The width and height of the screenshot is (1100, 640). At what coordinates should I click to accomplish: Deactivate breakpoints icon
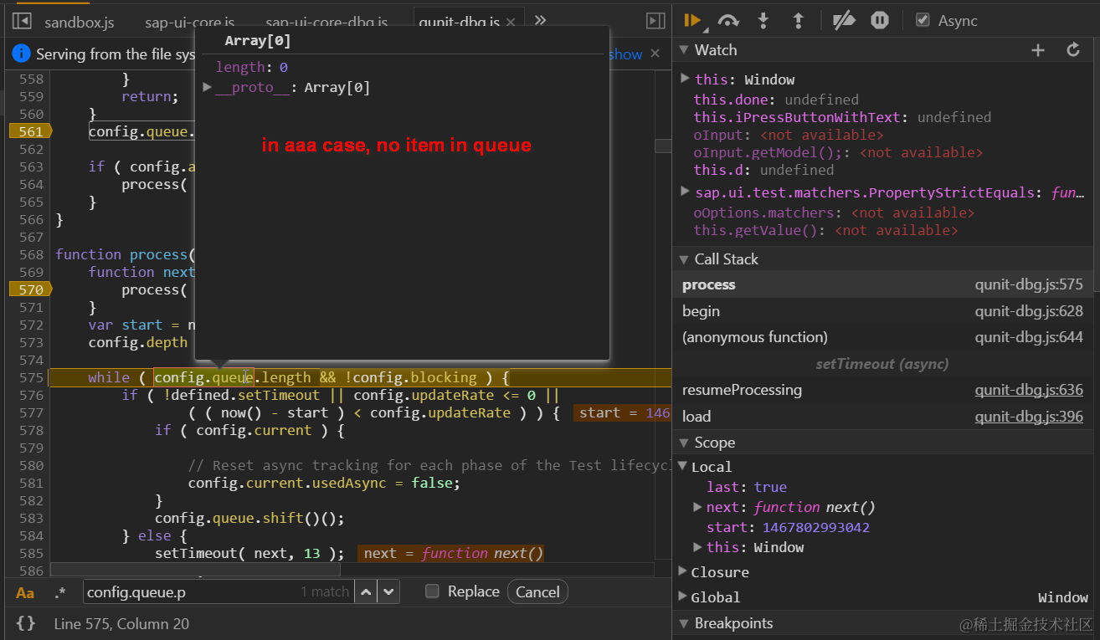click(x=844, y=20)
